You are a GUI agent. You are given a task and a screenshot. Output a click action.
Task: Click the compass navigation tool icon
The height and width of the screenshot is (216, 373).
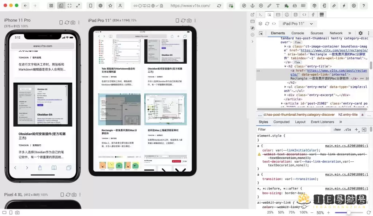coord(244,6)
